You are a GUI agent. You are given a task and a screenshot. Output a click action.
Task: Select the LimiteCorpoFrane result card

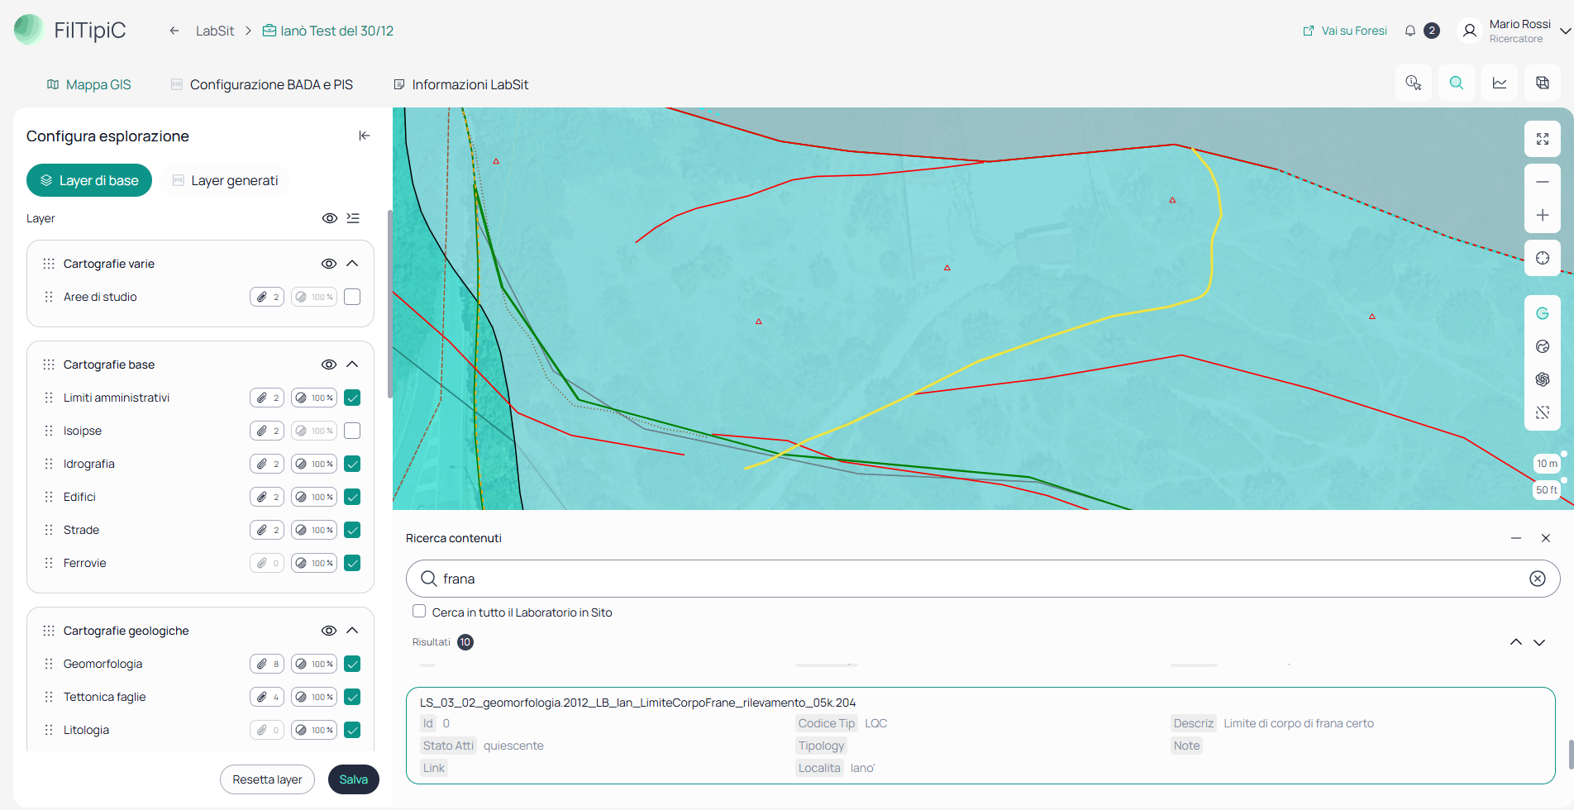(x=980, y=736)
